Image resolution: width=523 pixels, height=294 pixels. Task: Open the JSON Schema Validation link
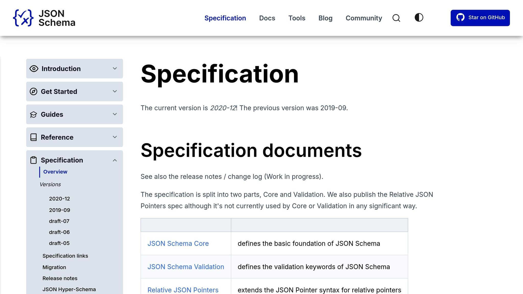click(186, 267)
